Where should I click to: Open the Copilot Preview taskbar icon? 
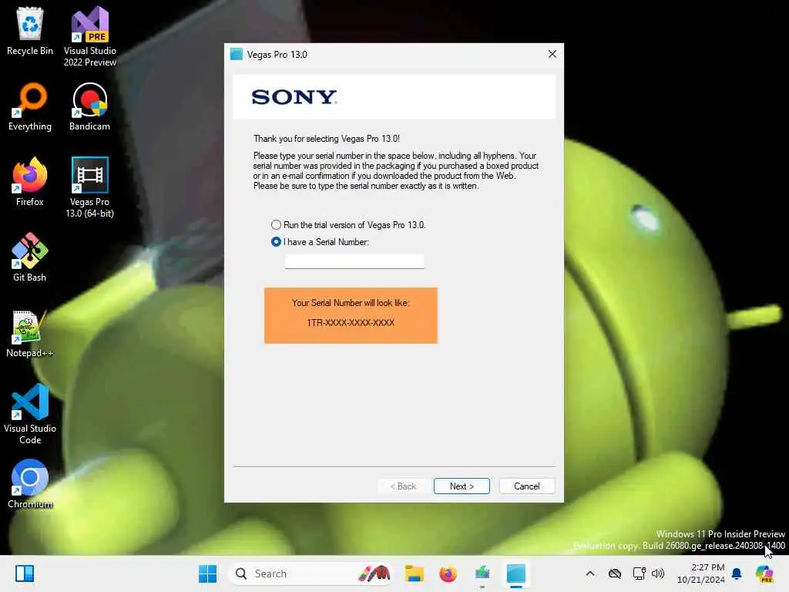(x=764, y=573)
